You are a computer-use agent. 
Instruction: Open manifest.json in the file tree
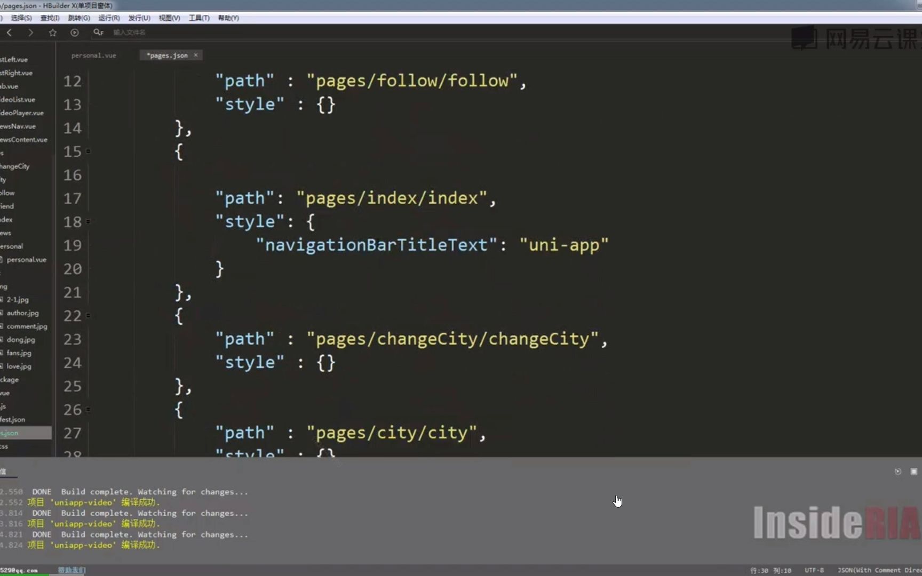(x=13, y=420)
